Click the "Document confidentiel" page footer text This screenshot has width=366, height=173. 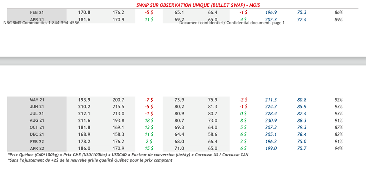232,23
